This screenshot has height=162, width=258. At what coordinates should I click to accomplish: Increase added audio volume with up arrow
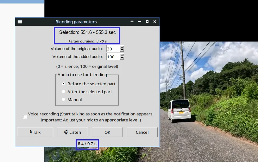[x=122, y=55]
